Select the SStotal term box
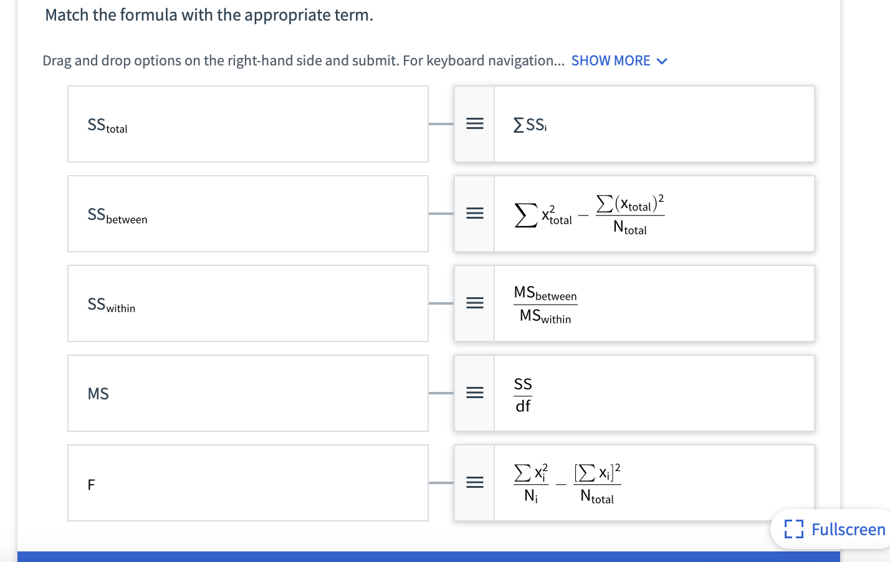890x562 pixels. [247, 124]
